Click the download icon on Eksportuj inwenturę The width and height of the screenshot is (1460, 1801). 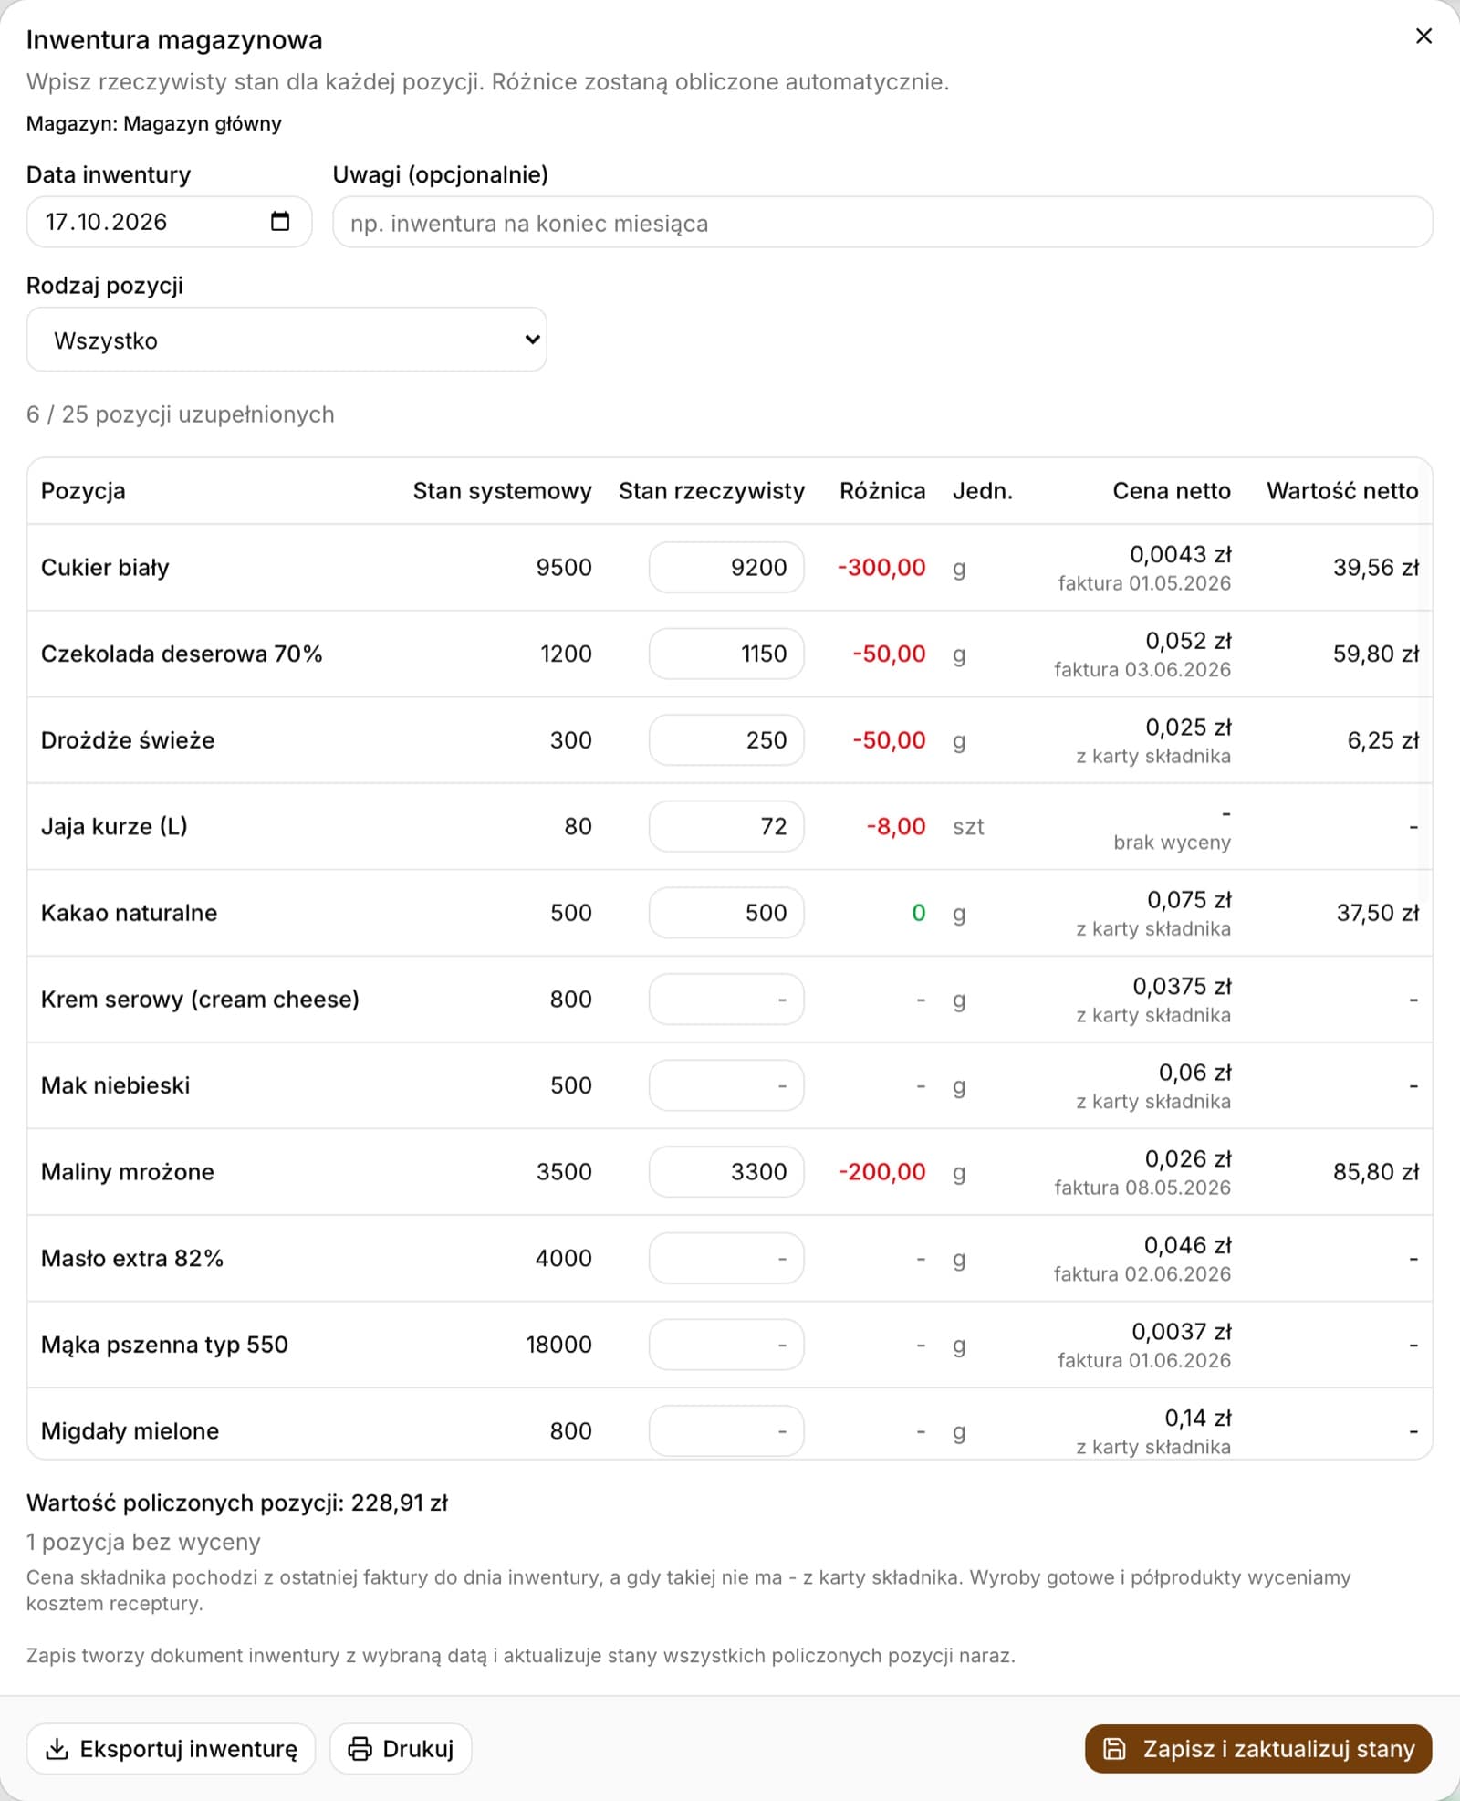tap(57, 1748)
